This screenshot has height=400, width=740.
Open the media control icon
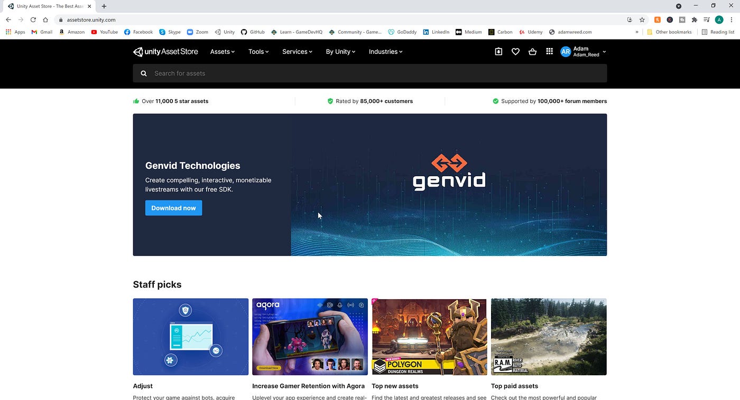[x=707, y=20]
